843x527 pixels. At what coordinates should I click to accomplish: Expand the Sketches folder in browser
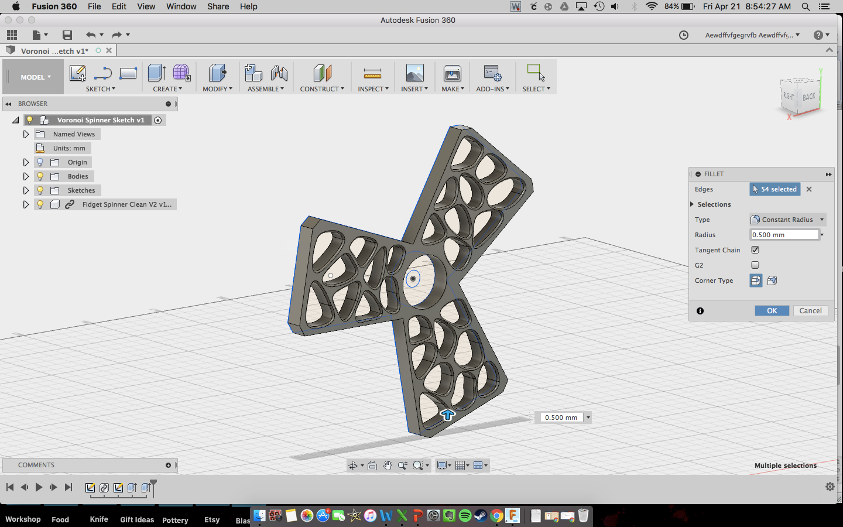tap(26, 190)
